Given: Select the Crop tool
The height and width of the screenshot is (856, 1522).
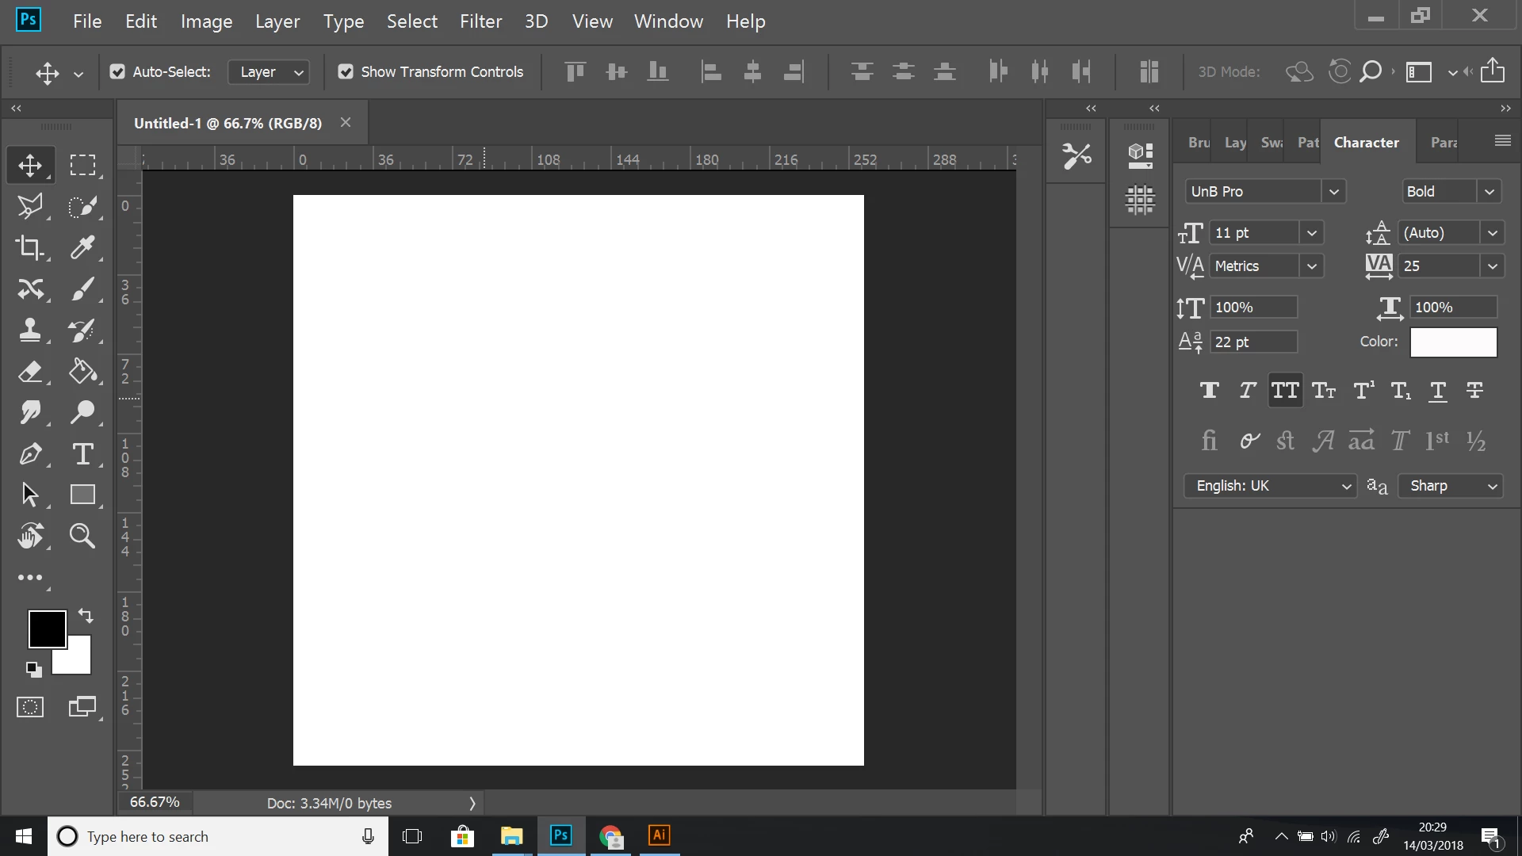Looking at the screenshot, I should pos(30,248).
